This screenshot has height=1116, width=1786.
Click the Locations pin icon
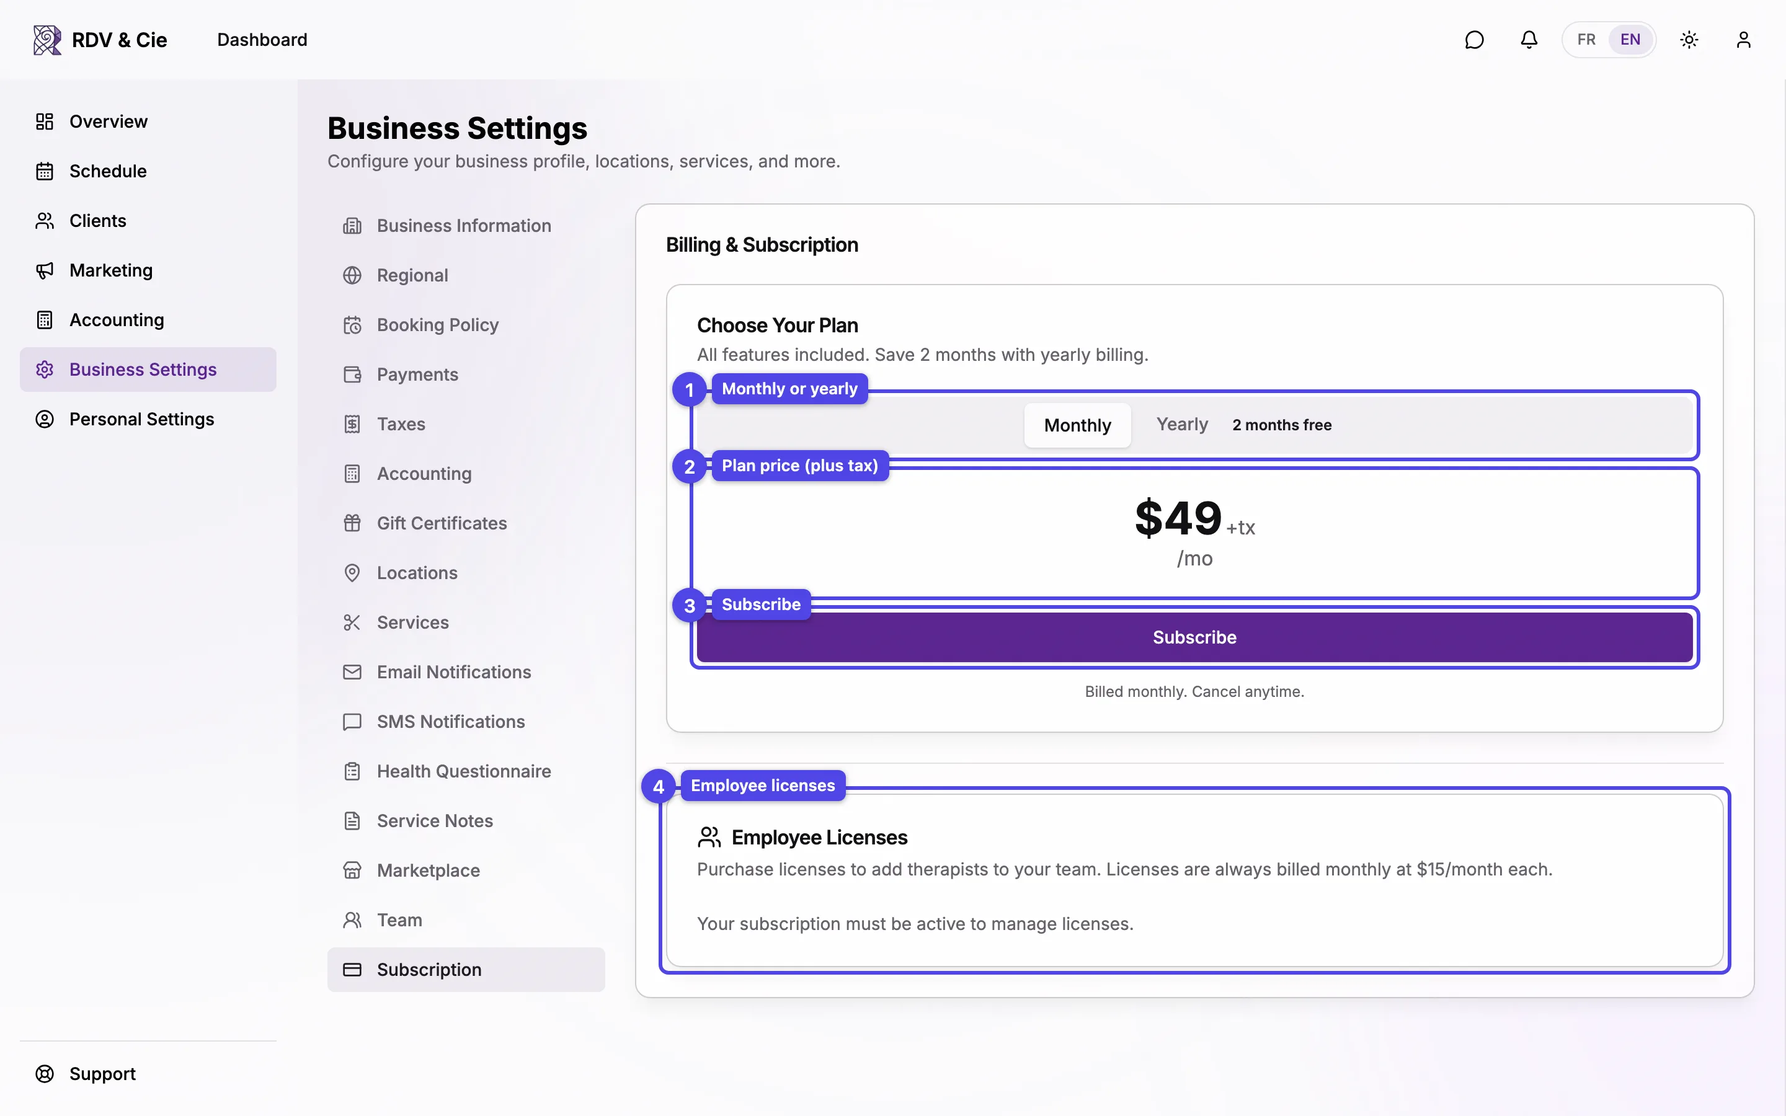click(352, 573)
